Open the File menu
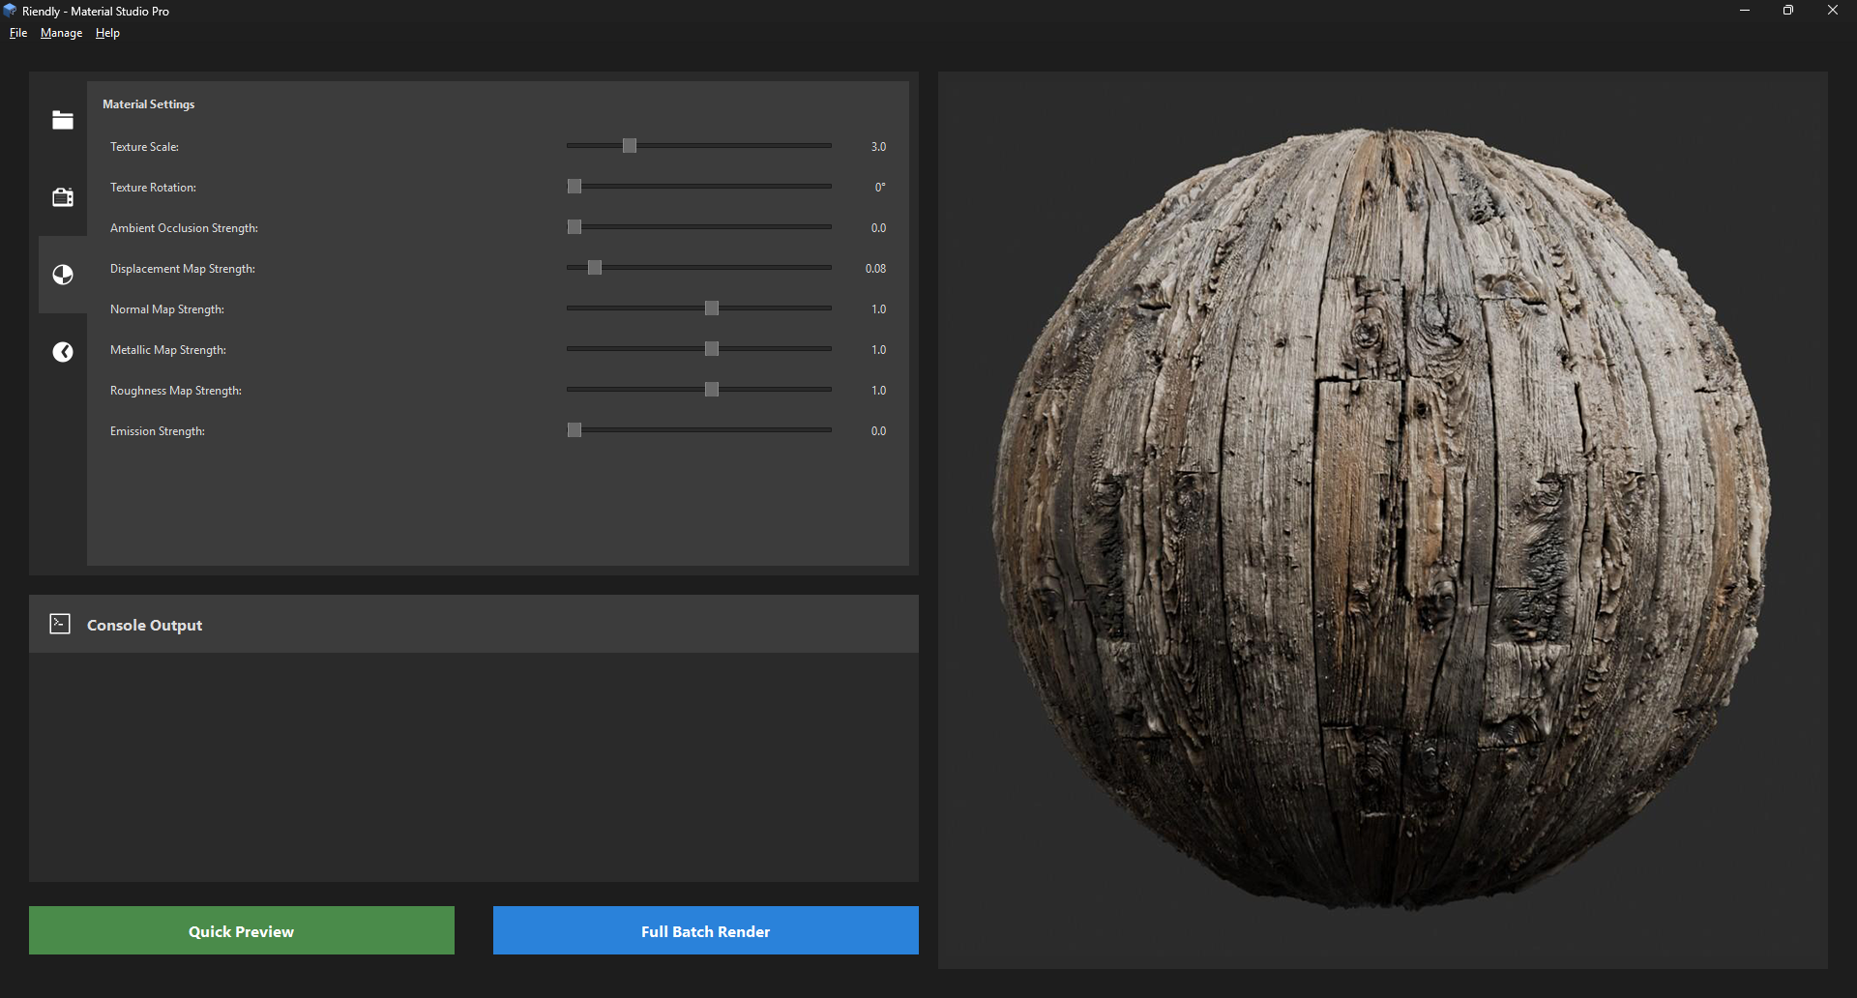1857x998 pixels. (17, 32)
